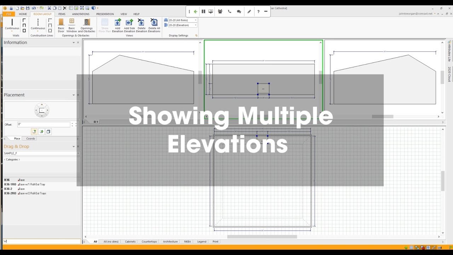Viewport: 453px width, 255px height.
Task: Switch to Cabinets view tab
Action: coord(130,242)
